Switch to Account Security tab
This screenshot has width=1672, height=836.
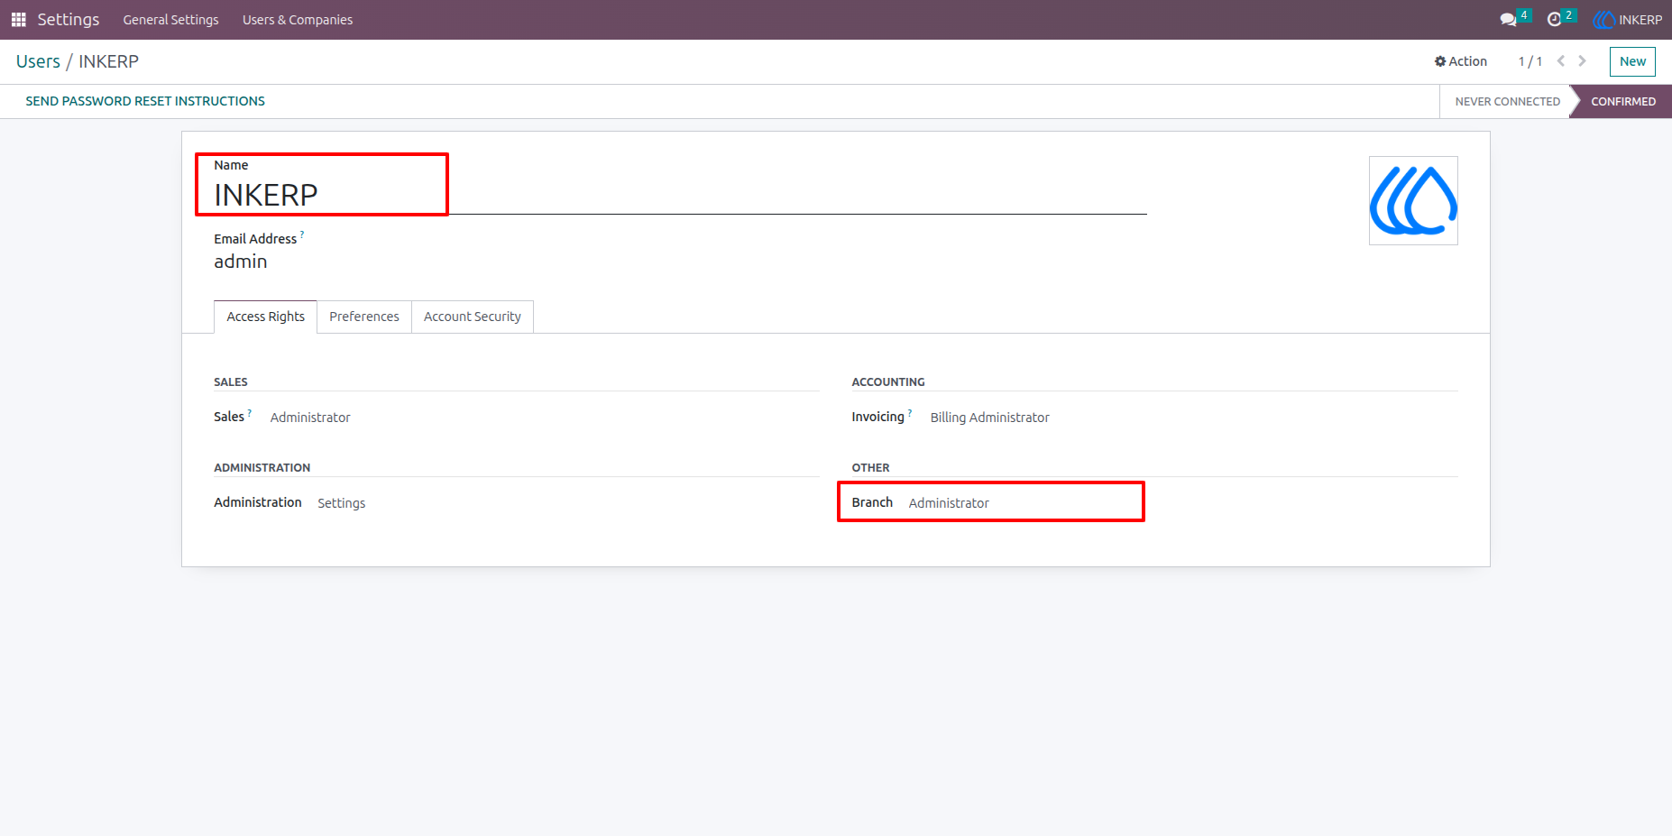pos(473,317)
